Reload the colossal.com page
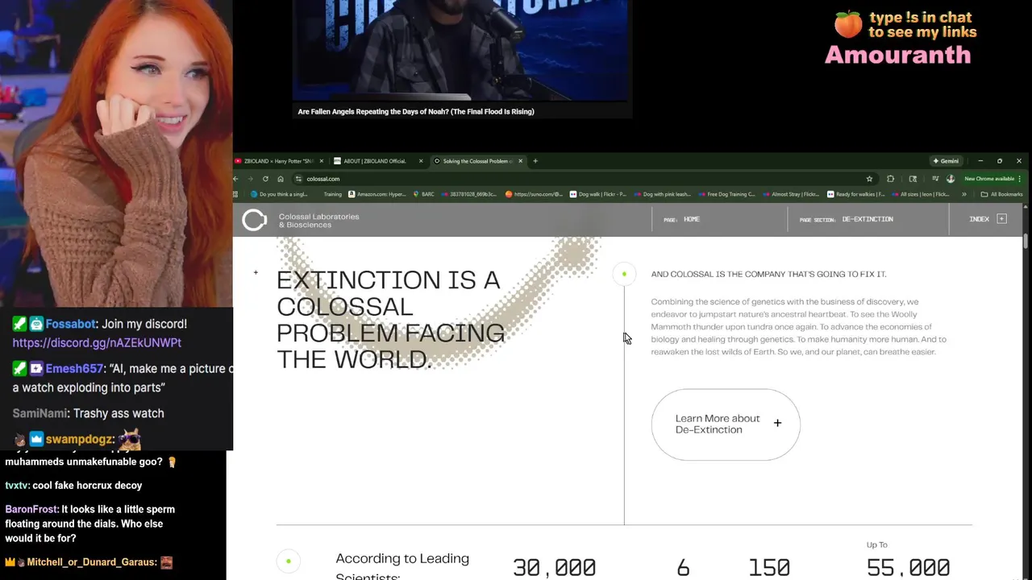Image resolution: width=1032 pixels, height=580 pixels. click(265, 179)
